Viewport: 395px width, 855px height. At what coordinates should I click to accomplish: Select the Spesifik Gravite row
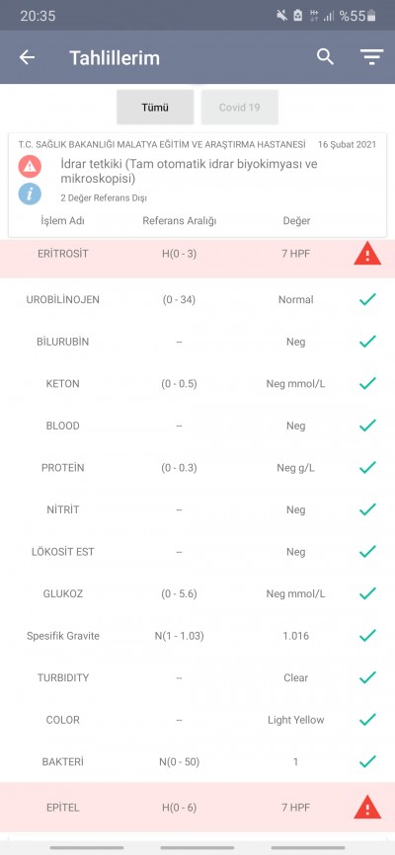[197, 636]
